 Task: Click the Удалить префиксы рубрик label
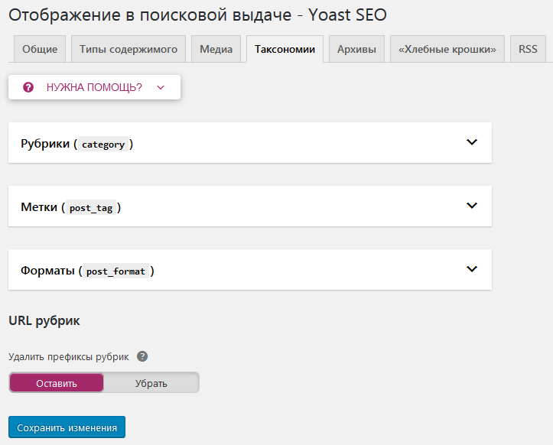tap(69, 357)
